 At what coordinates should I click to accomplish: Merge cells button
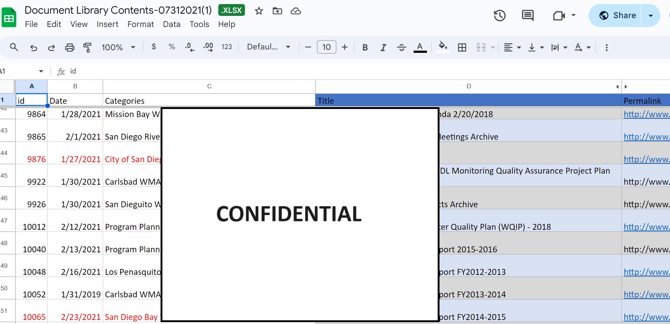481,47
